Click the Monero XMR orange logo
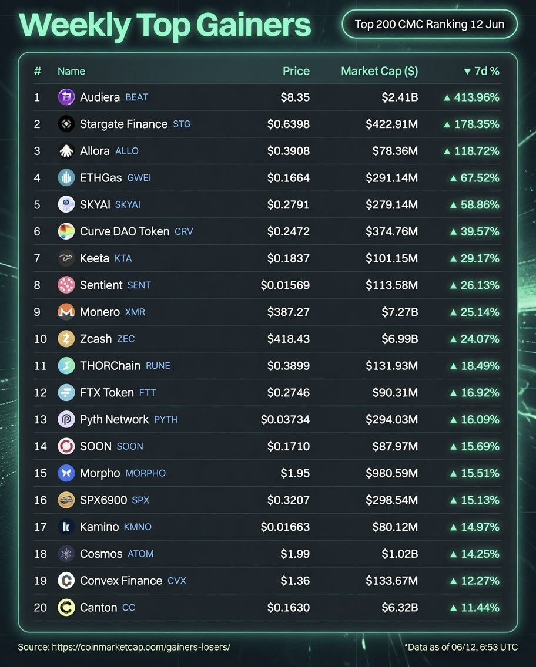Viewport: 536px width, 667px height. click(66, 312)
